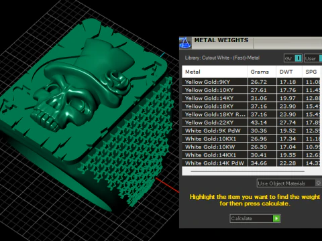
Task: Toggle the GV library button
Action: click(292, 58)
